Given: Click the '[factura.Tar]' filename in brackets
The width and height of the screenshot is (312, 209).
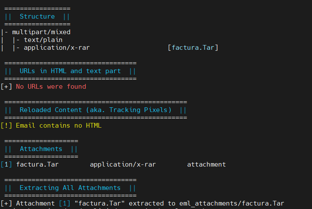Looking at the screenshot, I should pos(193,48).
